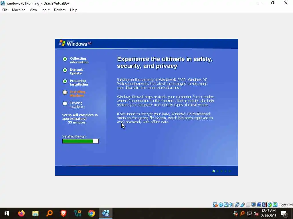Launch Brave browser from the taskbar
293x219 pixels.
[x=63, y=213]
